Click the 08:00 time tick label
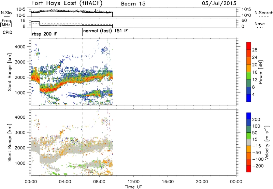This screenshot has width=273, height=189. pos(99,182)
